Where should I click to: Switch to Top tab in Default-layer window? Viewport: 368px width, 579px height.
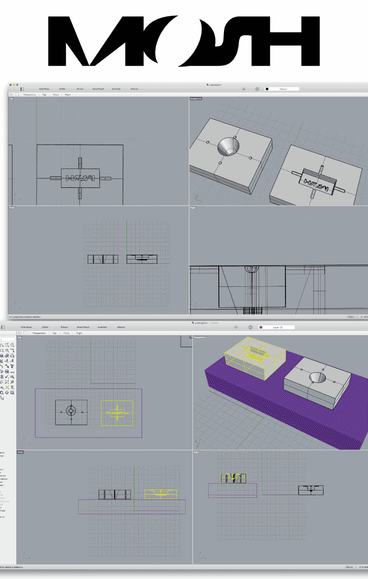44,95
